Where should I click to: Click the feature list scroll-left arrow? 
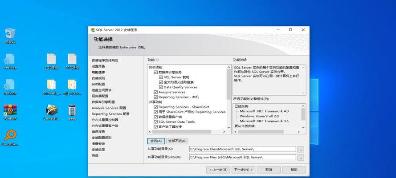click(150, 132)
